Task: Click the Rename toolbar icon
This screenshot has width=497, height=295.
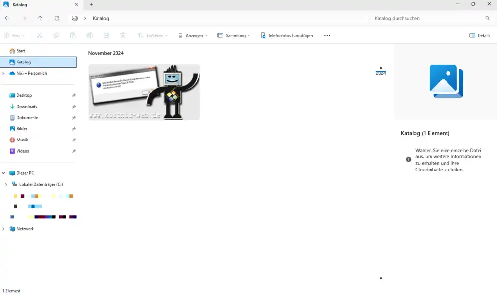Action: (x=90, y=35)
